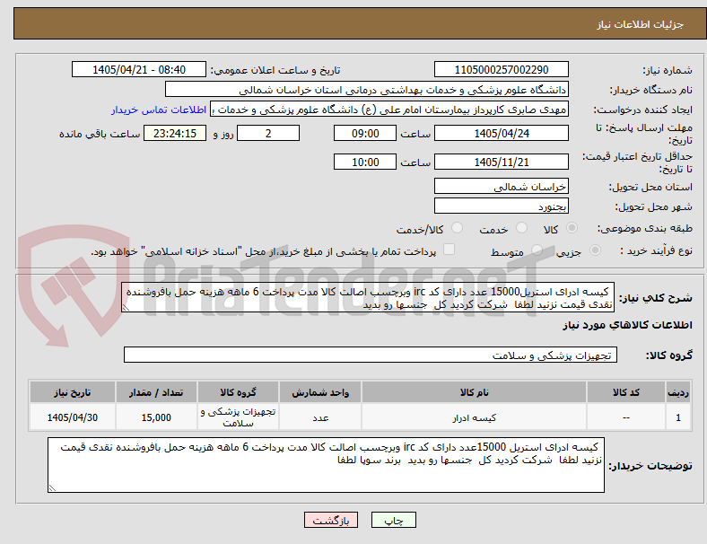Click the need date cell 1405/04/30

[72, 417]
